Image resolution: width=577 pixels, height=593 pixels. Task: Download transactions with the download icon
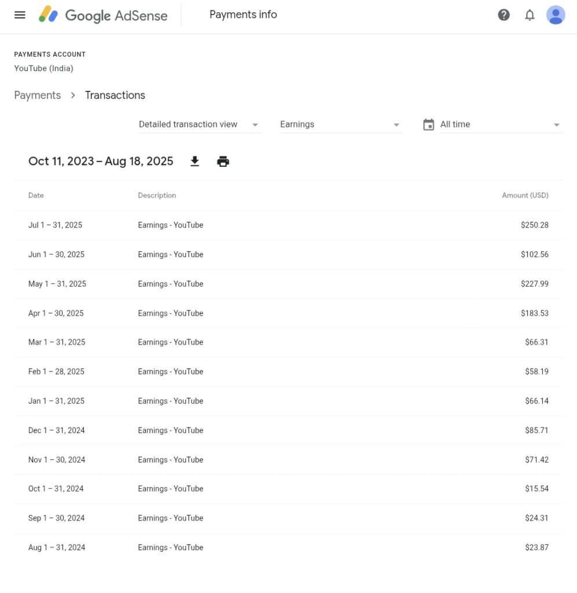[x=195, y=162]
